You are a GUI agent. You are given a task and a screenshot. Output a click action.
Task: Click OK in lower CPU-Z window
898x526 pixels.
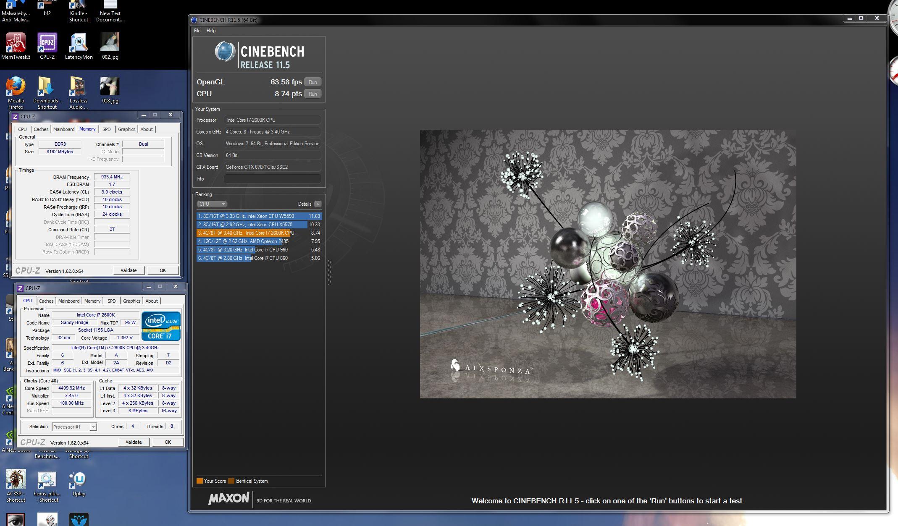168,442
